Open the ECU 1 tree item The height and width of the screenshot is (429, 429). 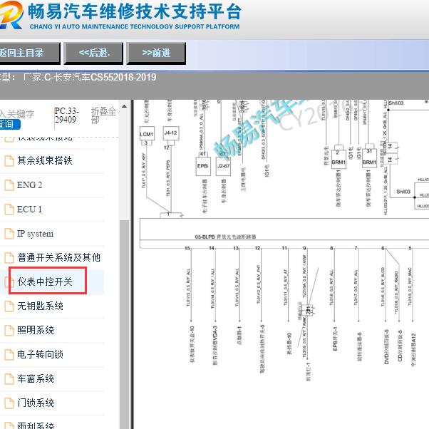[29, 210]
